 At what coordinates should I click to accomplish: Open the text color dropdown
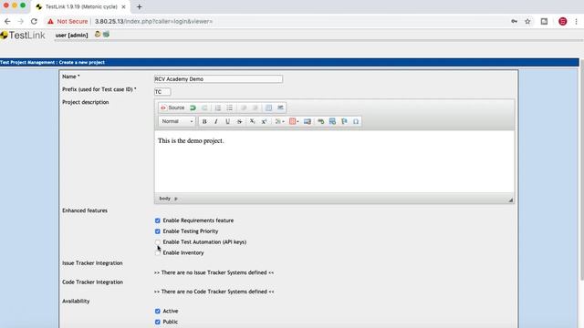point(279,121)
